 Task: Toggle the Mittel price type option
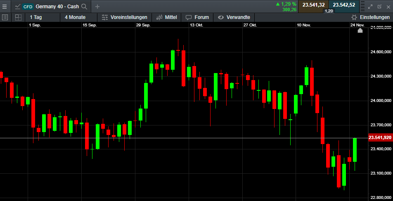(x=167, y=17)
